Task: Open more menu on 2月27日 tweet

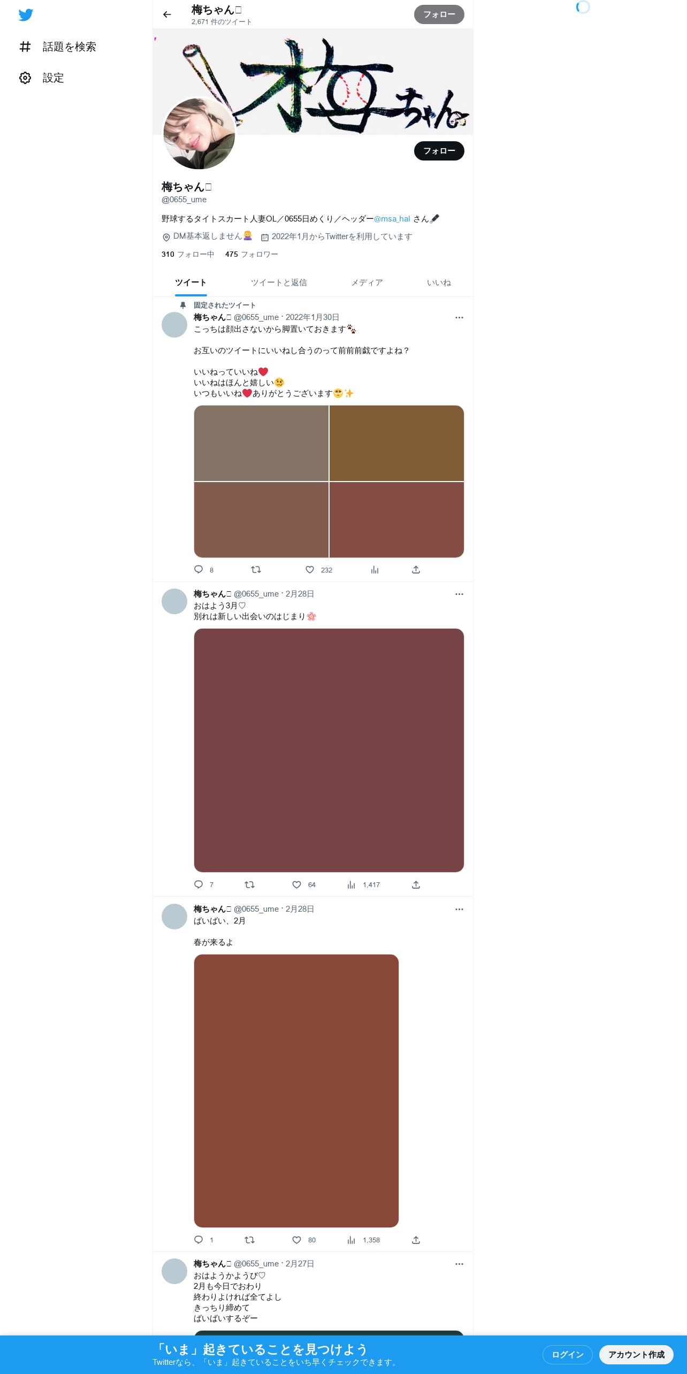Action: click(459, 1264)
